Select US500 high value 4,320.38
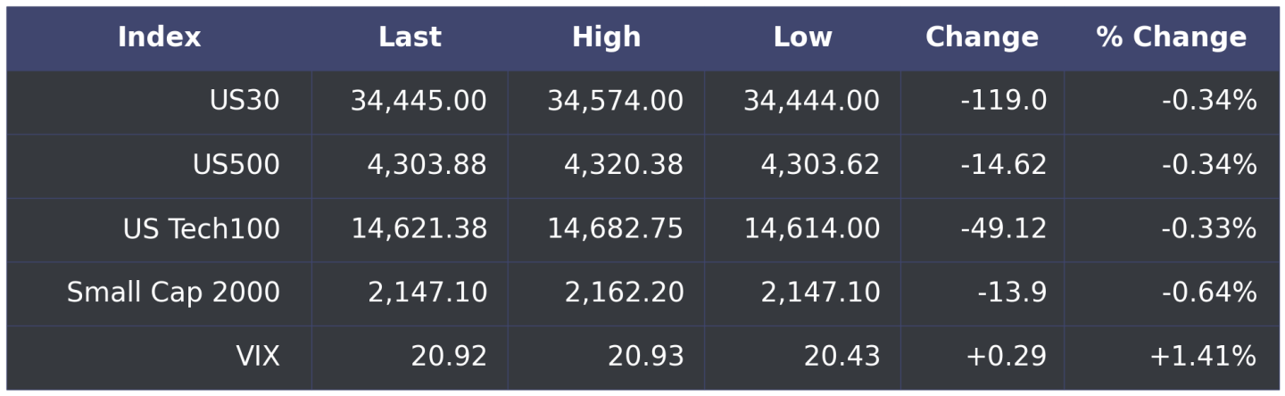 (x=624, y=166)
